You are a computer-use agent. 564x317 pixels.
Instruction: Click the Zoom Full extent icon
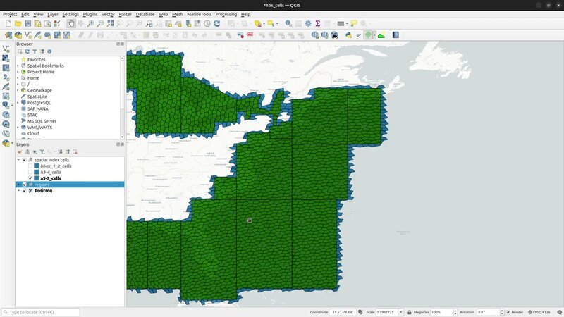click(x=111, y=24)
